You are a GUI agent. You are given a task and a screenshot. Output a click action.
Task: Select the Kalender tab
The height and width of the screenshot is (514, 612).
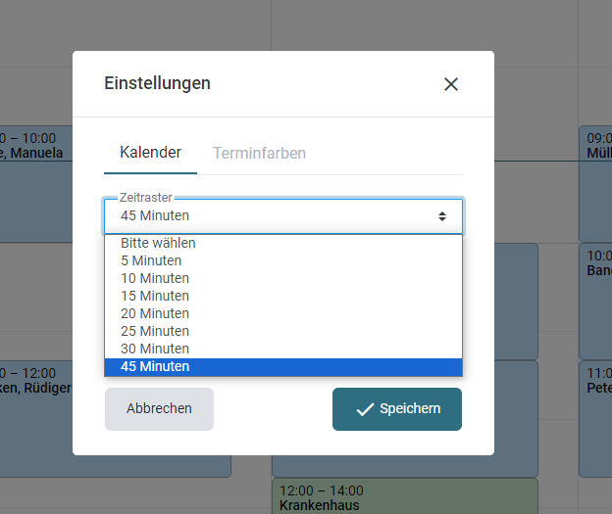(x=150, y=153)
